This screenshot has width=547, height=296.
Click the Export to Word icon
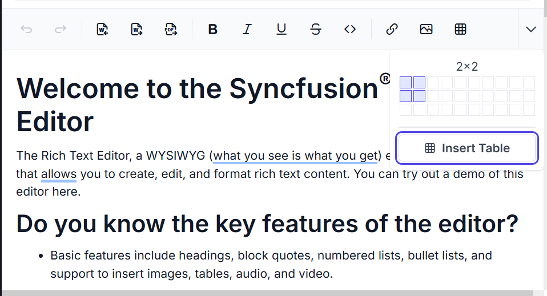[x=136, y=29]
